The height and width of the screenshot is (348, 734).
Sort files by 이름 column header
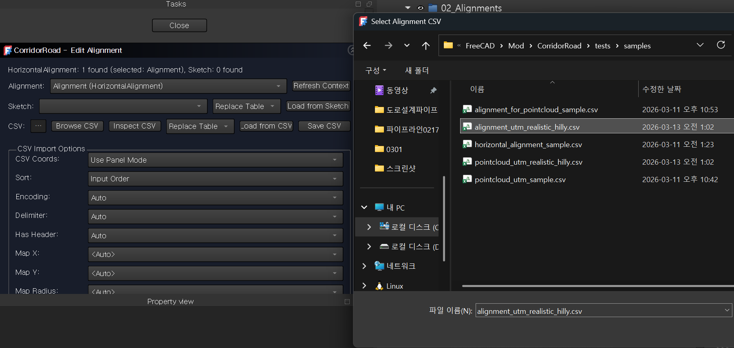click(x=477, y=89)
